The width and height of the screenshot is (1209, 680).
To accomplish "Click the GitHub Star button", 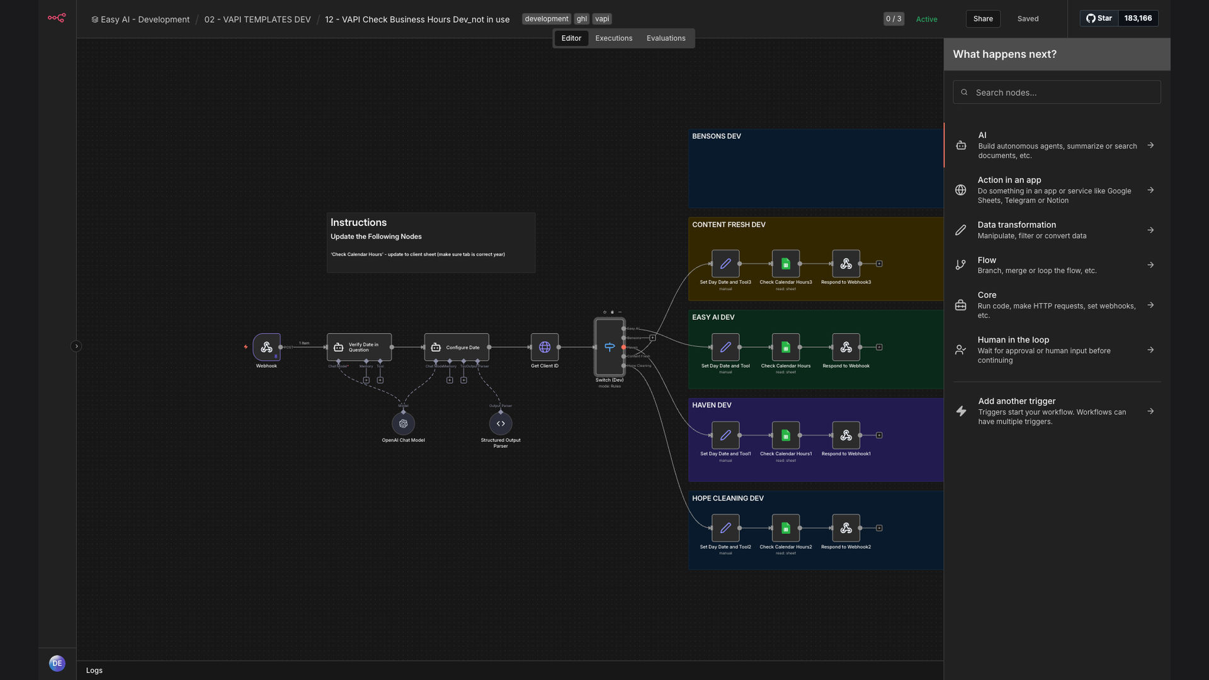I will [x=1099, y=18].
